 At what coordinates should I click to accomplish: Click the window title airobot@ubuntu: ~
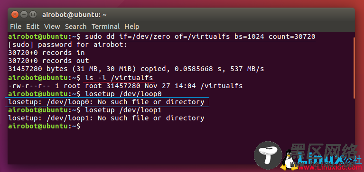click(x=75, y=15)
